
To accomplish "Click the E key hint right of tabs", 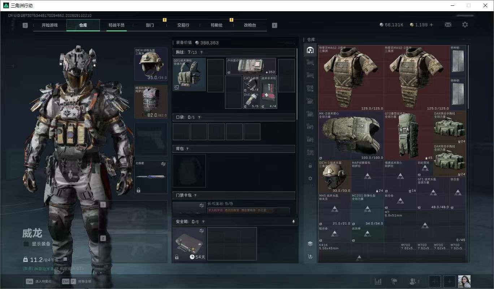I will [274, 25].
